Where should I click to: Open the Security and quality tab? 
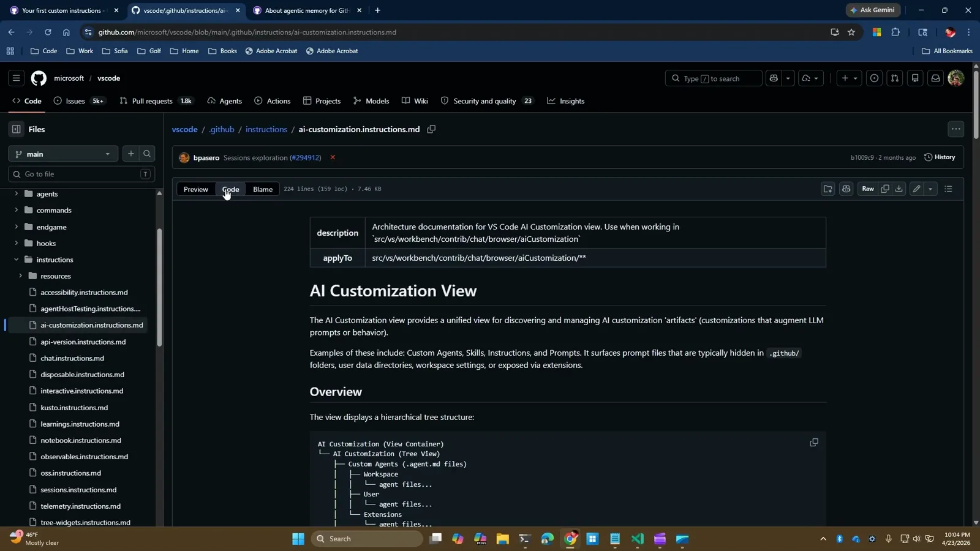pos(488,101)
